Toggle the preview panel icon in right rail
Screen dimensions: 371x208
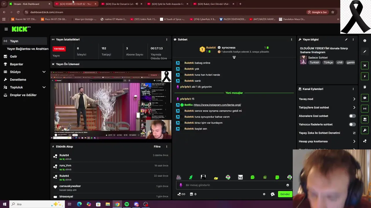[365, 66]
